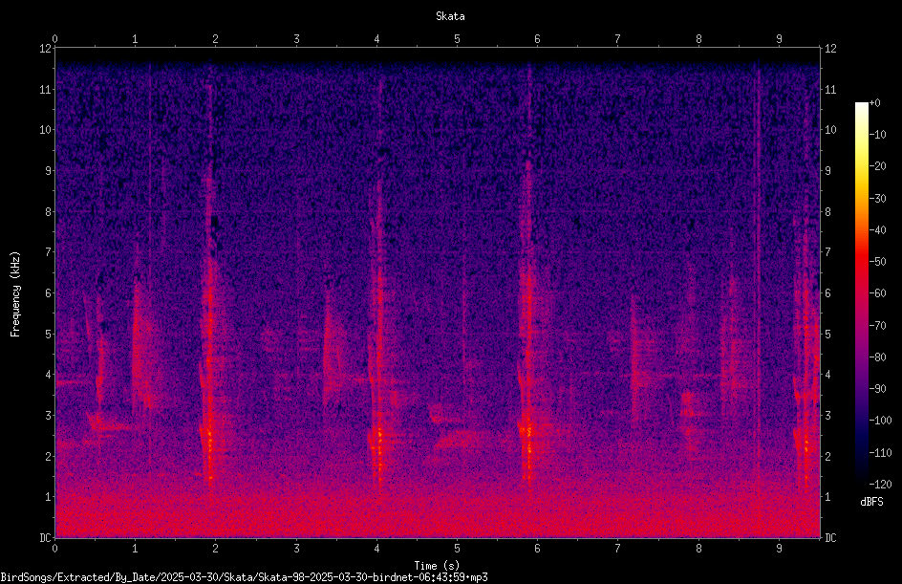
Task: Click the '3' label on the right frequency axis
Action: [827, 415]
